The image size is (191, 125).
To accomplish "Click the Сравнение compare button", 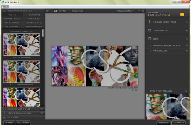I will [x=78, y=11].
